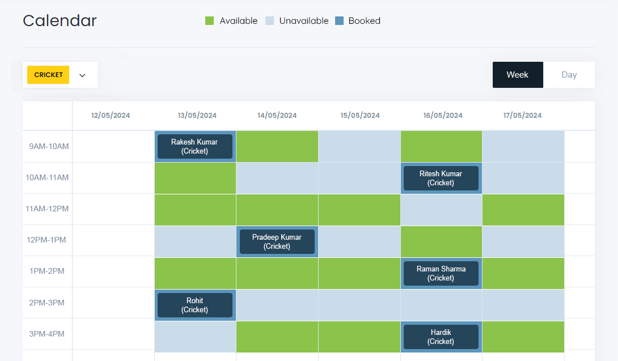Open Rohit's cricket booking

point(194,305)
